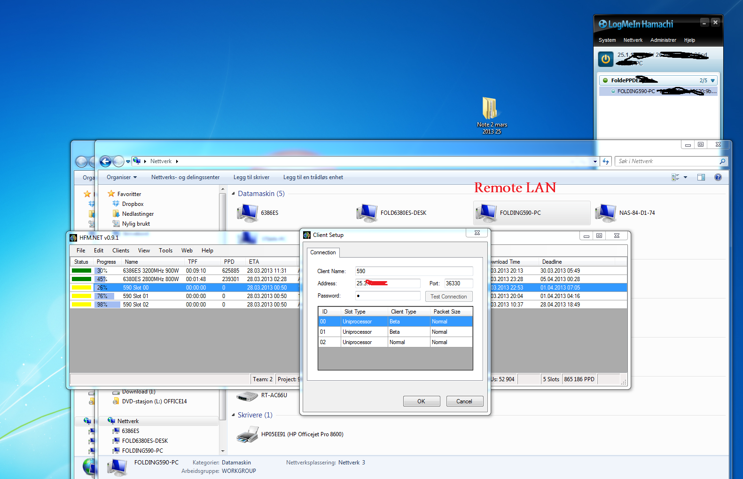Open Nylig brukt in the favorites list

click(131, 224)
